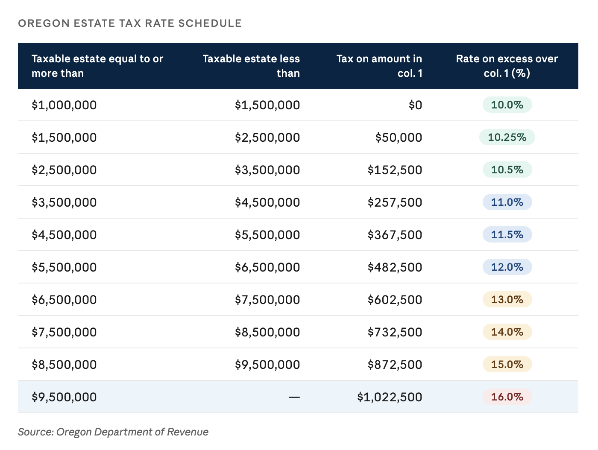Click the 14.0% rate badge
This screenshot has width=598, height=450.
click(507, 332)
